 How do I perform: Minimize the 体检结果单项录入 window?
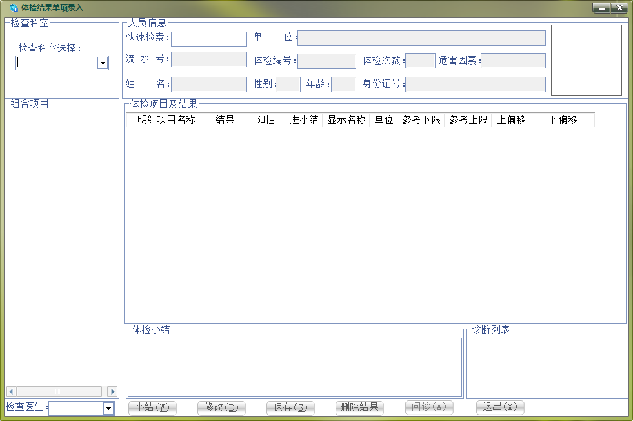tap(601, 8)
